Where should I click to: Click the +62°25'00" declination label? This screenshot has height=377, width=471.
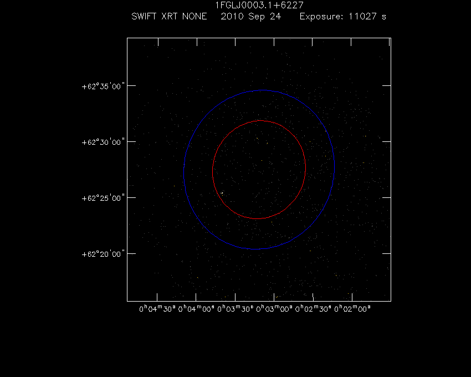[x=103, y=198]
